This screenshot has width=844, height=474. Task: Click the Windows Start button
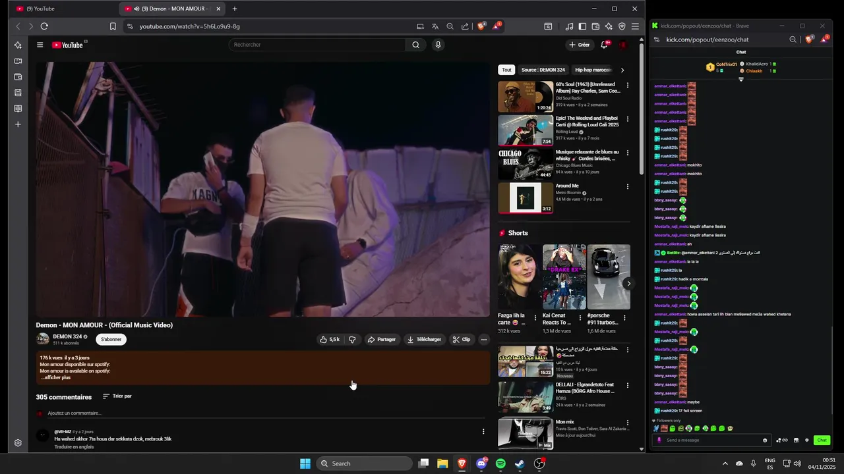pos(305,463)
